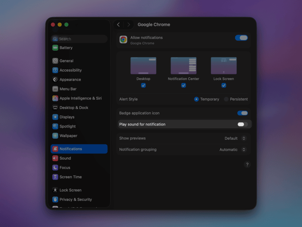Uncheck the Notification Center checkbox
302x227 pixels.
pos(184,85)
